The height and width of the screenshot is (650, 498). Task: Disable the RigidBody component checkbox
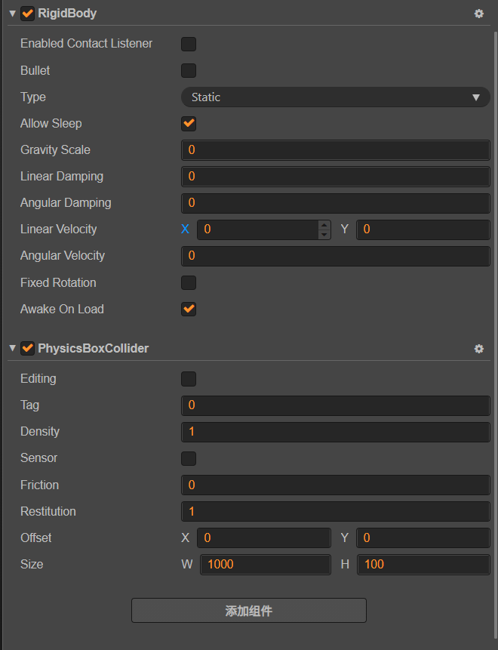(28, 14)
